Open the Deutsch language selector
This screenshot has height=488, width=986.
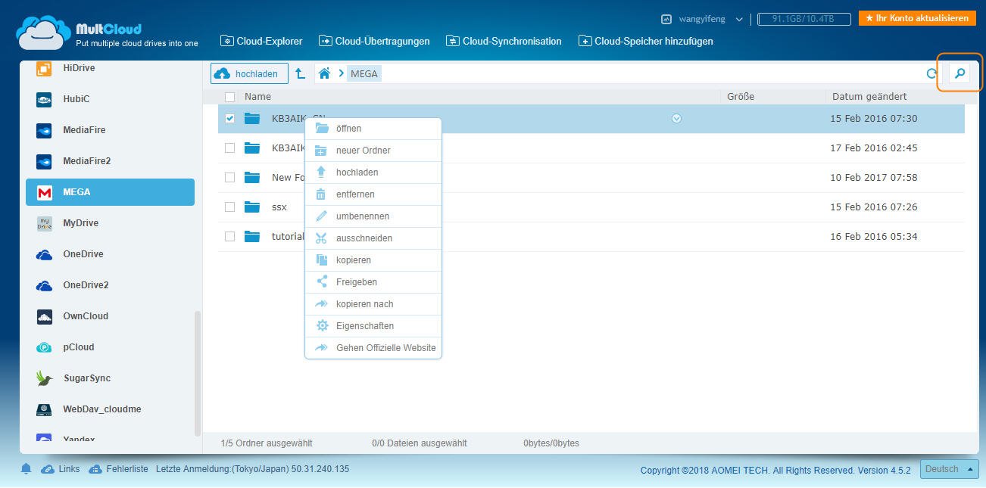point(950,469)
